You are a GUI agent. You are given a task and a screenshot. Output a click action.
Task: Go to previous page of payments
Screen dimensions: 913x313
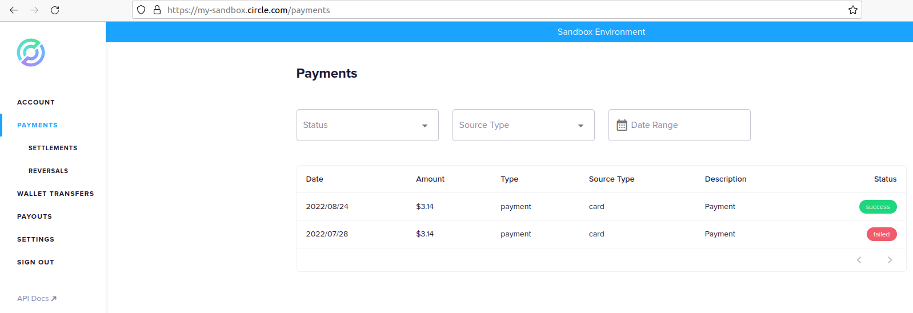pos(859,260)
